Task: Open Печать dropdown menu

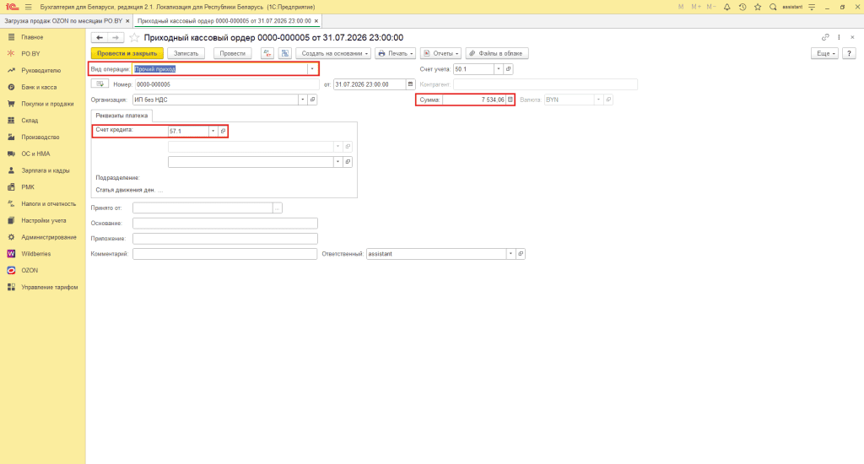Action: [395, 53]
